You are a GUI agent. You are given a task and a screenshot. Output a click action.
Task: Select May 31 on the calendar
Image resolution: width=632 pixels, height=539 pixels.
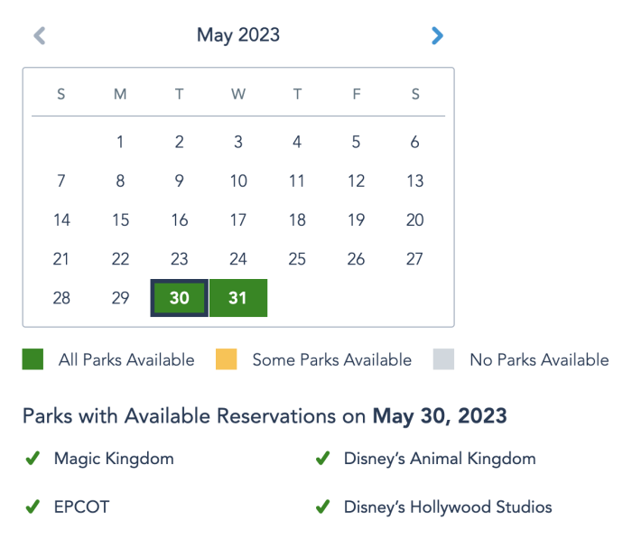pos(238,298)
